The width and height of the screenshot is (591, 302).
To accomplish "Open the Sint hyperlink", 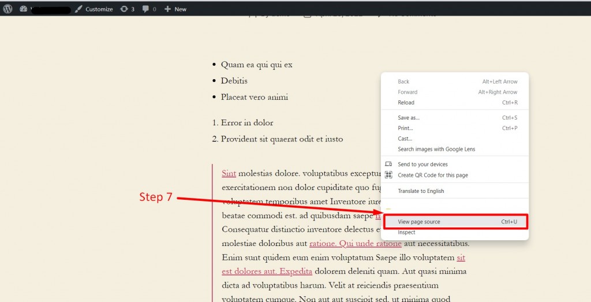I will (229, 173).
